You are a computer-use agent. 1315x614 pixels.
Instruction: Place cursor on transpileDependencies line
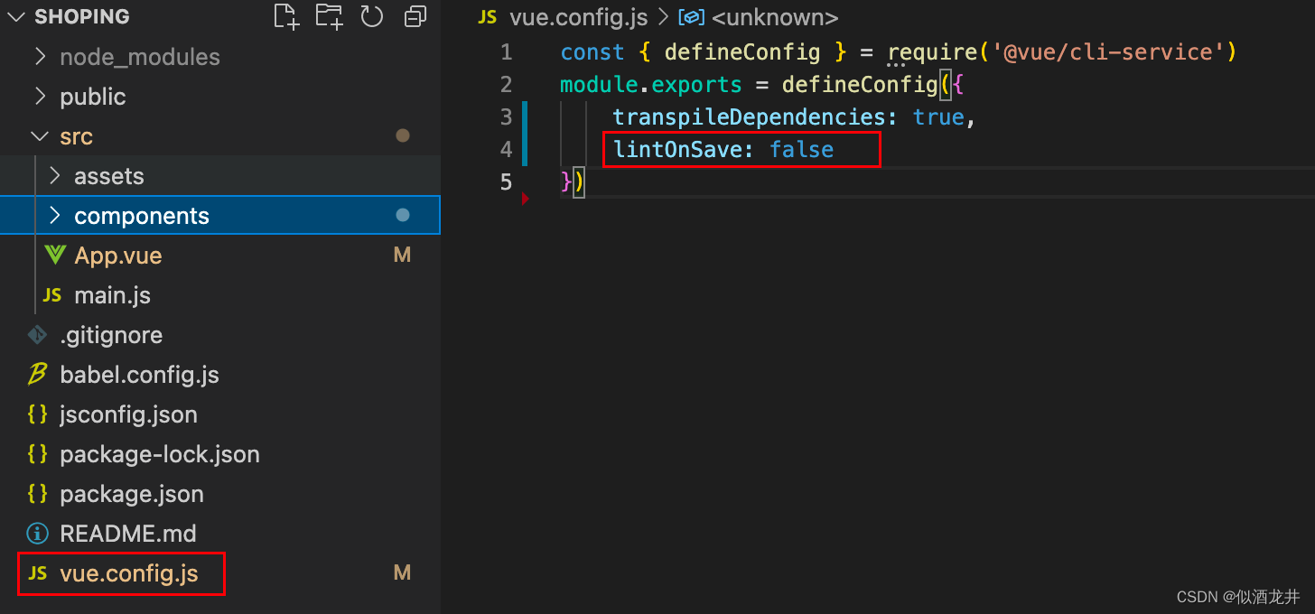pos(754,116)
